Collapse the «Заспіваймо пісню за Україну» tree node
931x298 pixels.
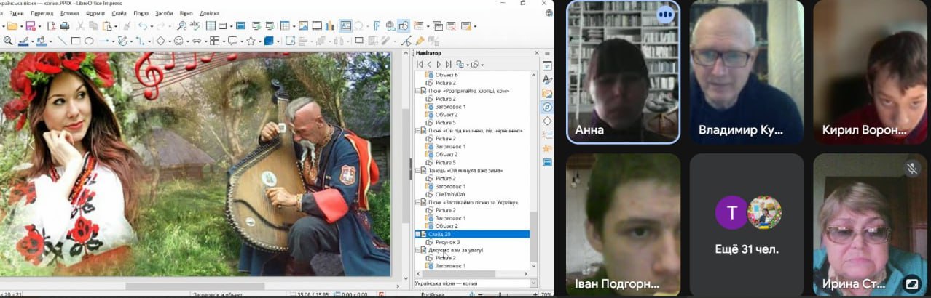[x=417, y=202]
